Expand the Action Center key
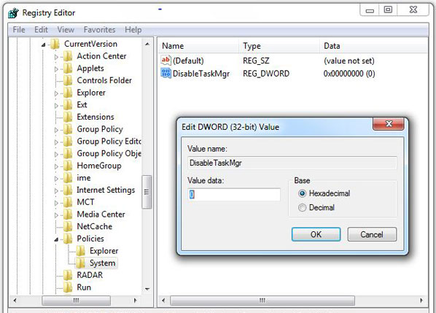This screenshot has height=313, width=436. [56, 57]
